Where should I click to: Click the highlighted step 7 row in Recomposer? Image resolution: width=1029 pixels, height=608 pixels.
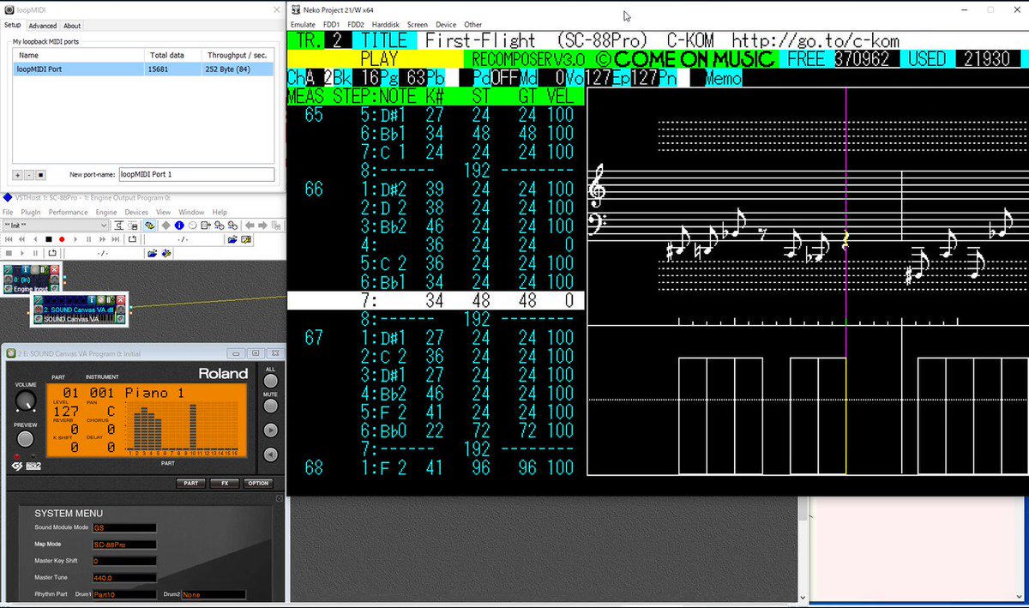[436, 300]
